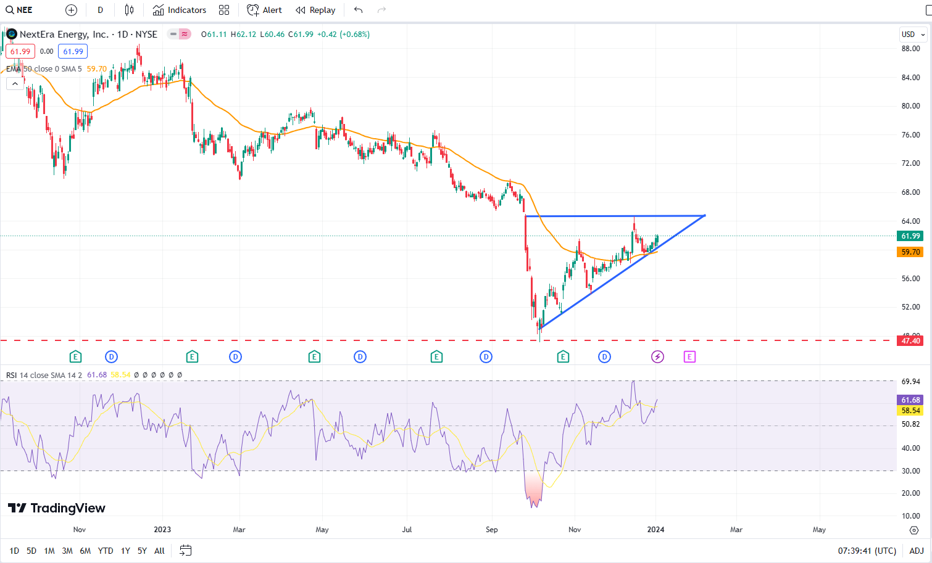The image size is (932, 563).
Task: Click the 2023 label on time axis
Action: [x=162, y=530]
